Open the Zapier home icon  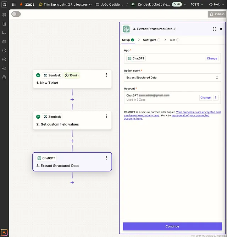coord(4,4)
